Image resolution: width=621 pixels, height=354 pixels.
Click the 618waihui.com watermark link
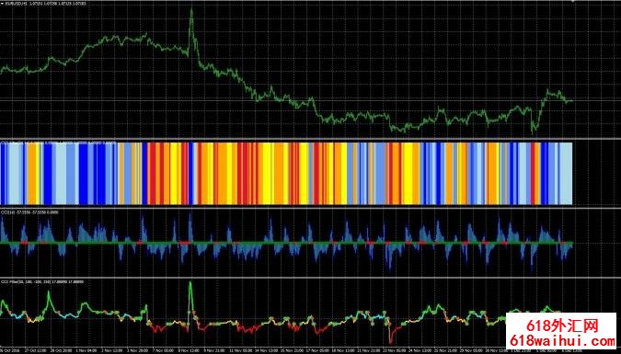562,340
